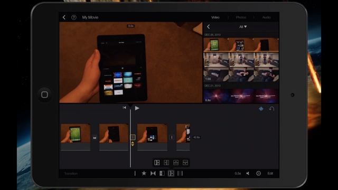Choose downward wipe direction in popup
Screen dimensions: 338x190
pyautogui.click(x=185, y=163)
